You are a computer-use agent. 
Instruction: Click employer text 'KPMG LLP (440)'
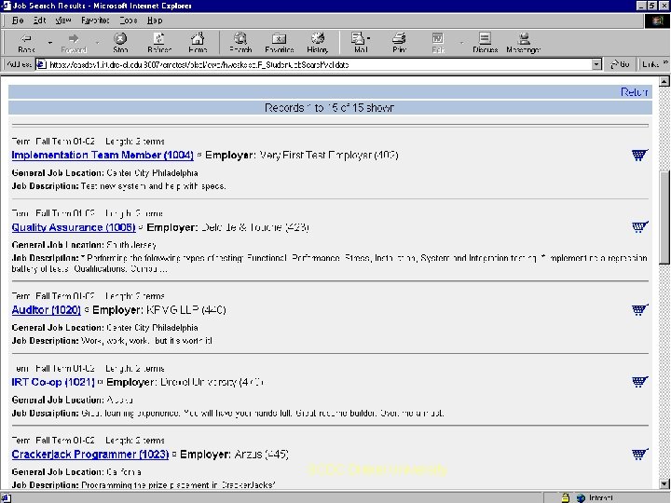point(185,309)
